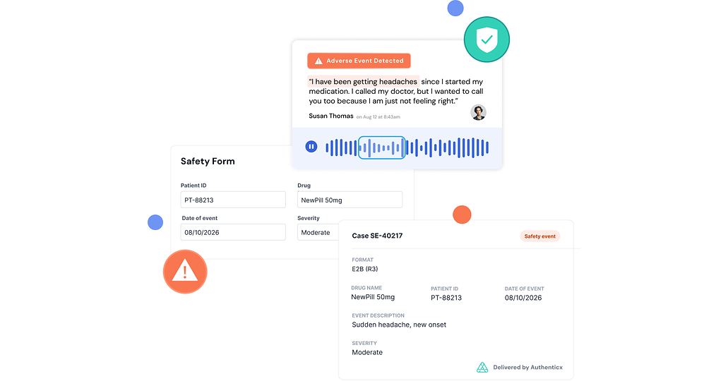Click the Safety event tag

click(540, 236)
